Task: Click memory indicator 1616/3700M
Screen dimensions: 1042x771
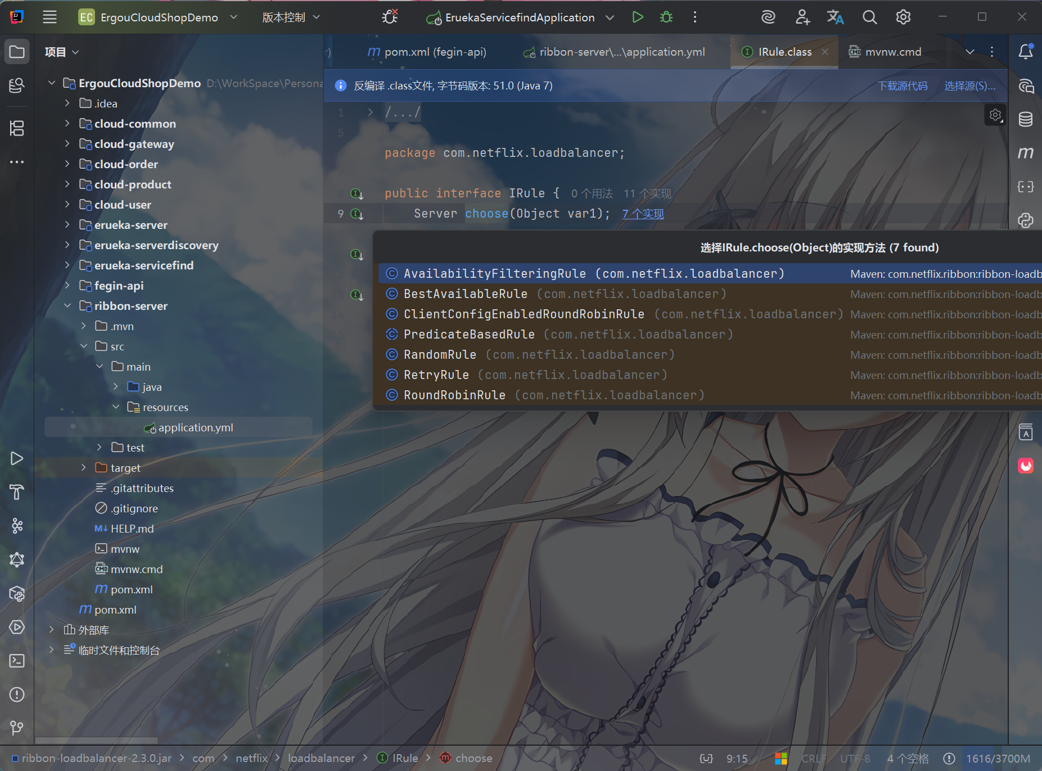Action: click(998, 758)
